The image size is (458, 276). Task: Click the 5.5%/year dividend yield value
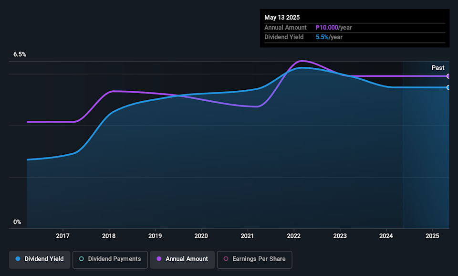(329, 37)
